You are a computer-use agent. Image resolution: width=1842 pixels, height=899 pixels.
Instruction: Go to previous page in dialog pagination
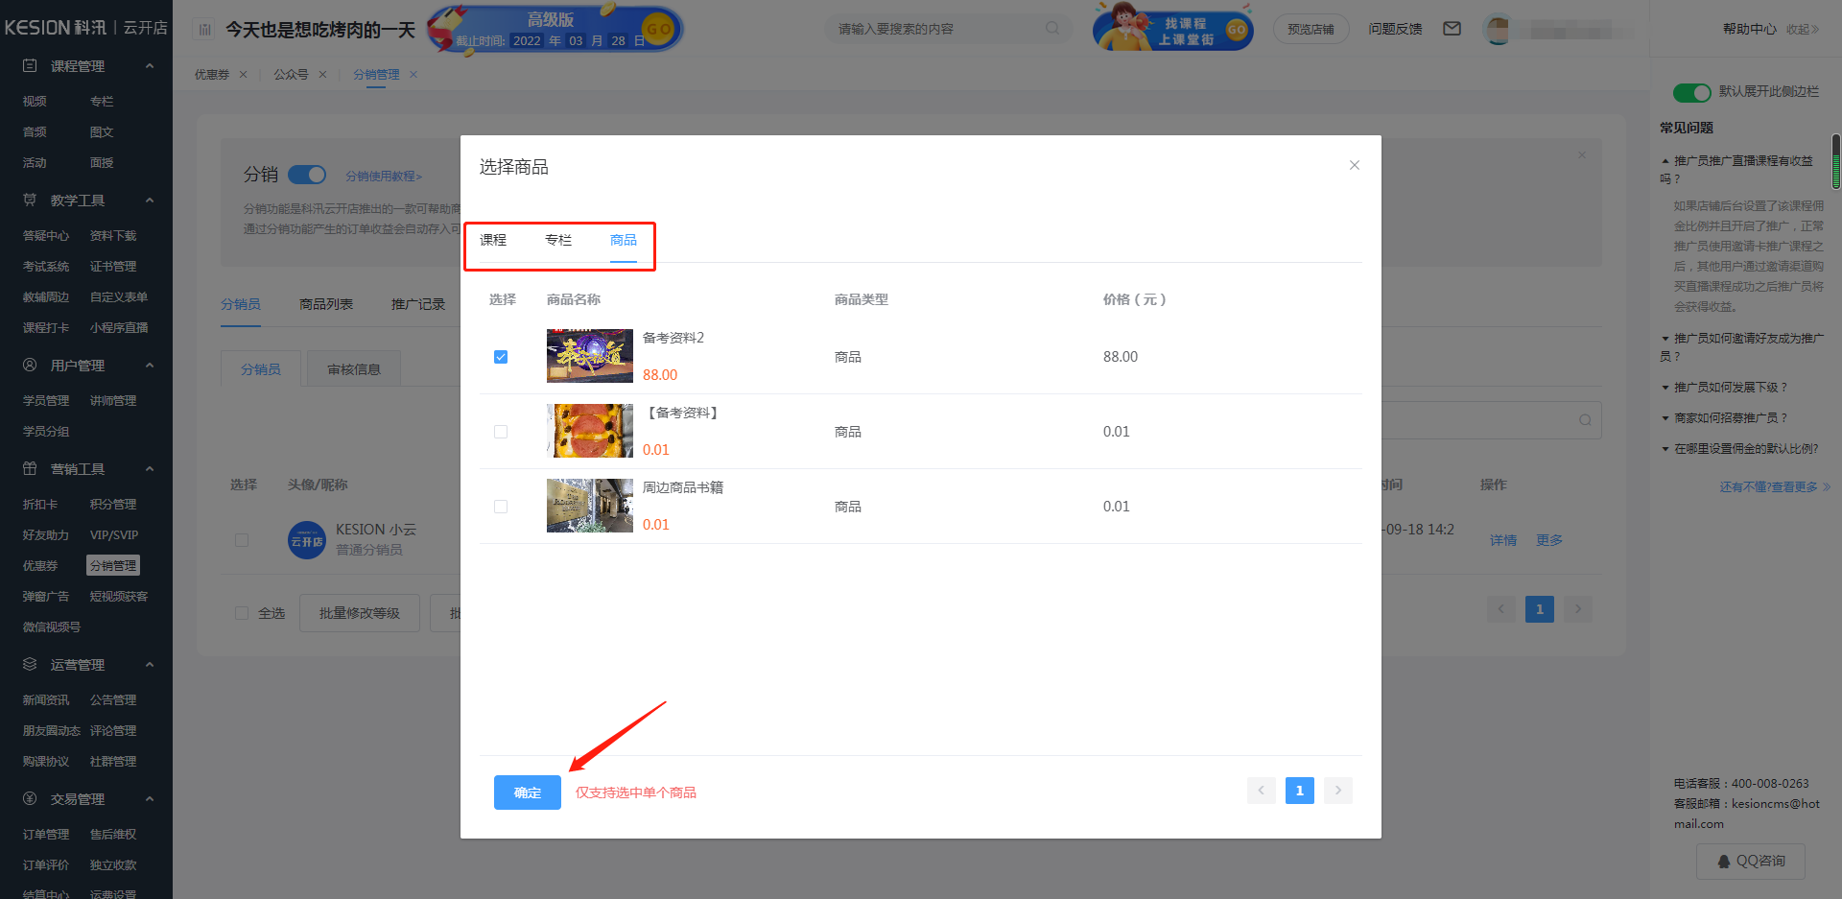(1262, 791)
